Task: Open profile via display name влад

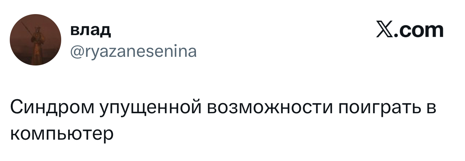Action: pyautogui.click(x=90, y=31)
